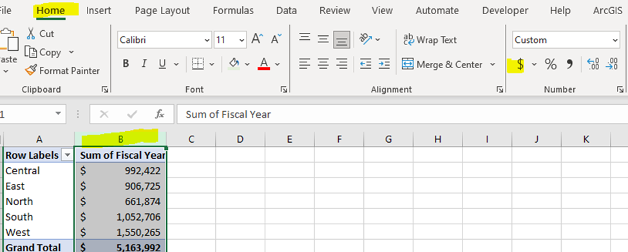Image resolution: width=628 pixels, height=252 pixels.
Task: Apply Percent style
Action: tap(551, 64)
